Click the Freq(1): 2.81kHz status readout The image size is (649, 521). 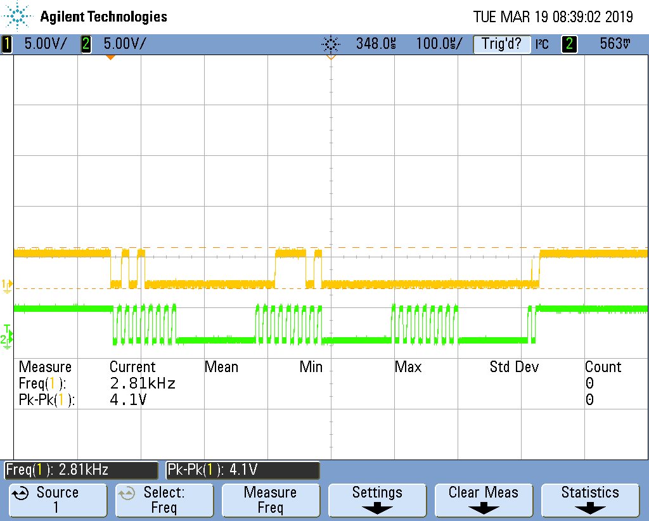coord(81,470)
